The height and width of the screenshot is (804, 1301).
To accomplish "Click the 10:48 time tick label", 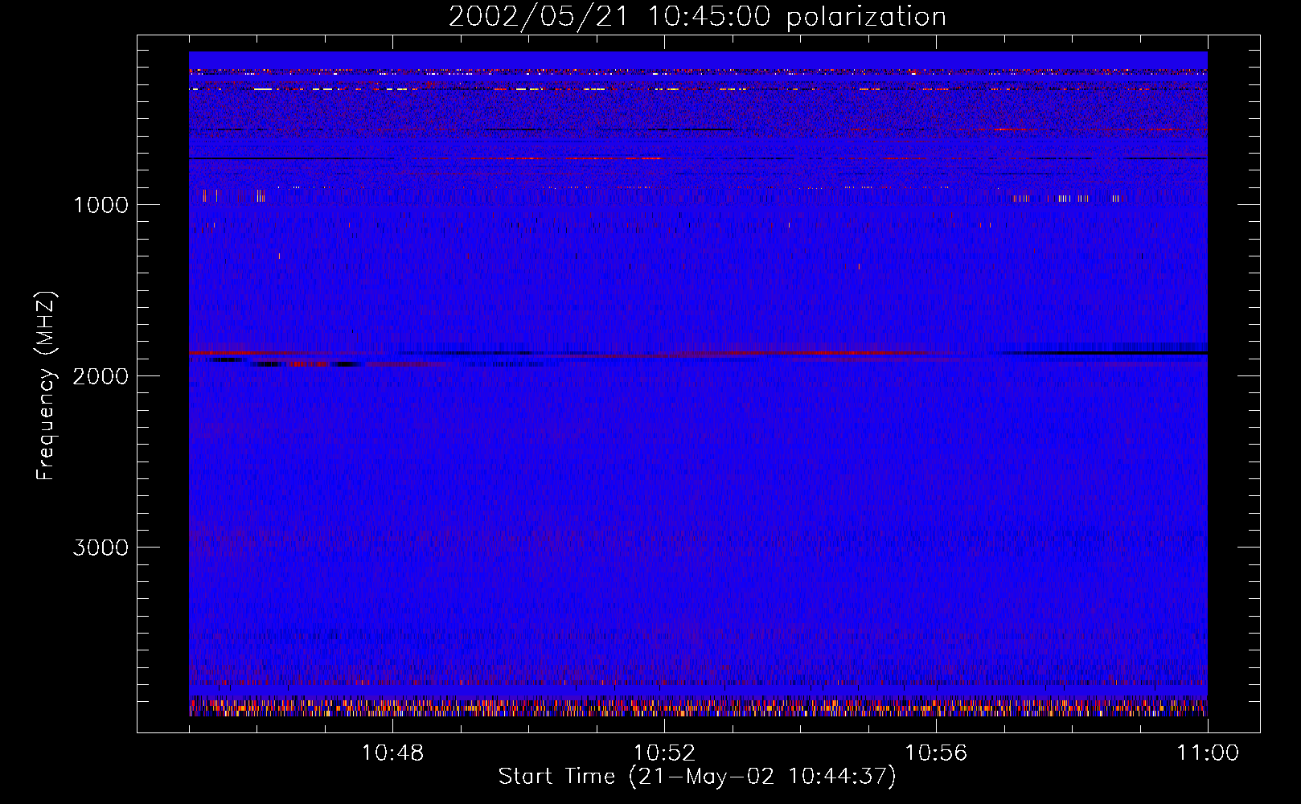I will coord(392,753).
